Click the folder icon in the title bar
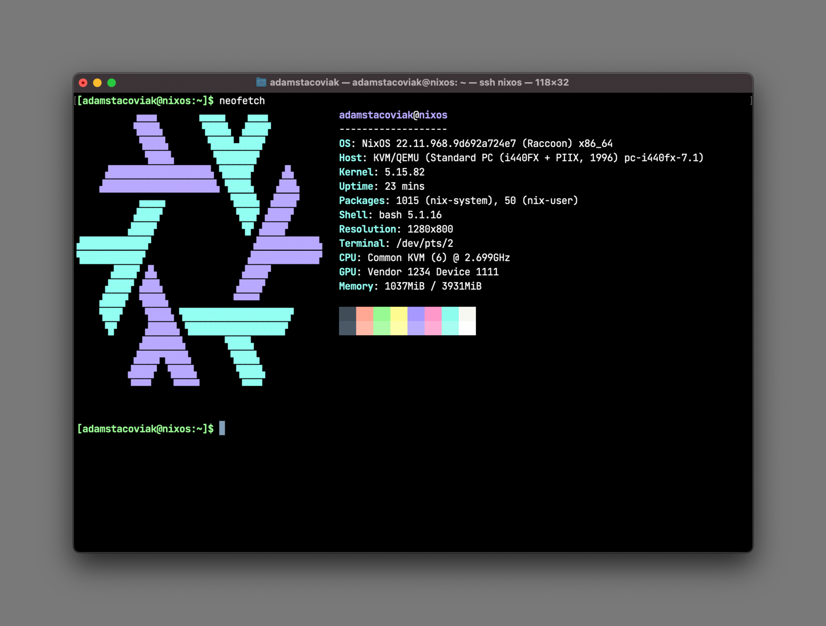The width and height of the screenshot is (826, 626). click(261, 82)
